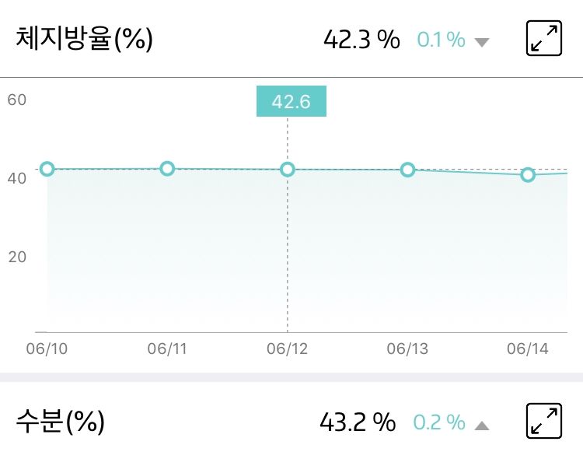Tap the down arrow beside 0.1 %
The image size is (583, 459).
482,42
